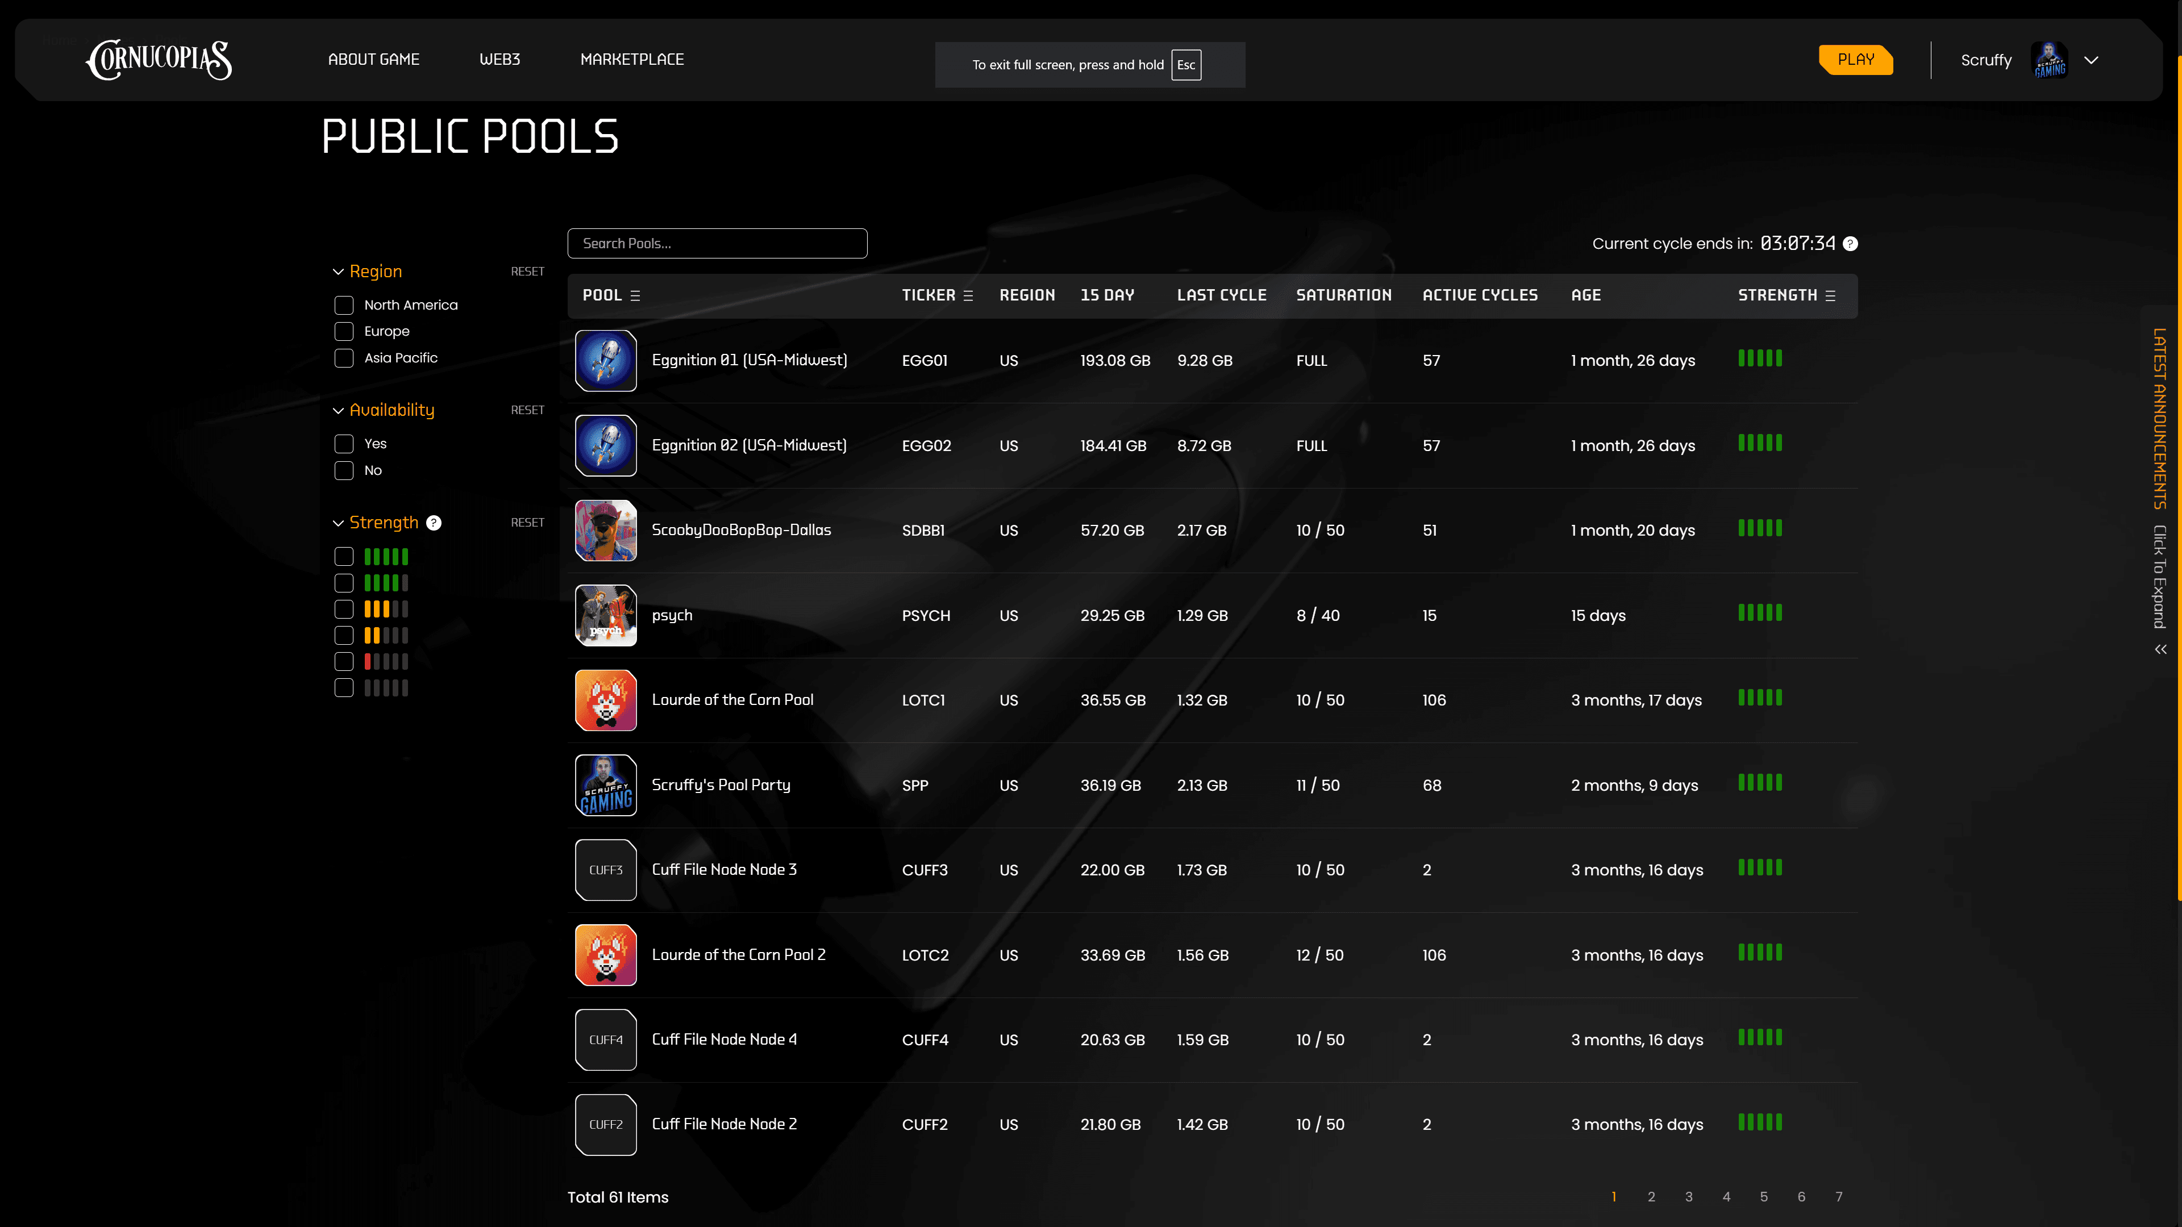This screenshot has height=1227, width=2182.
Task: Click the cycle timer help icon
Action: 1851,244
